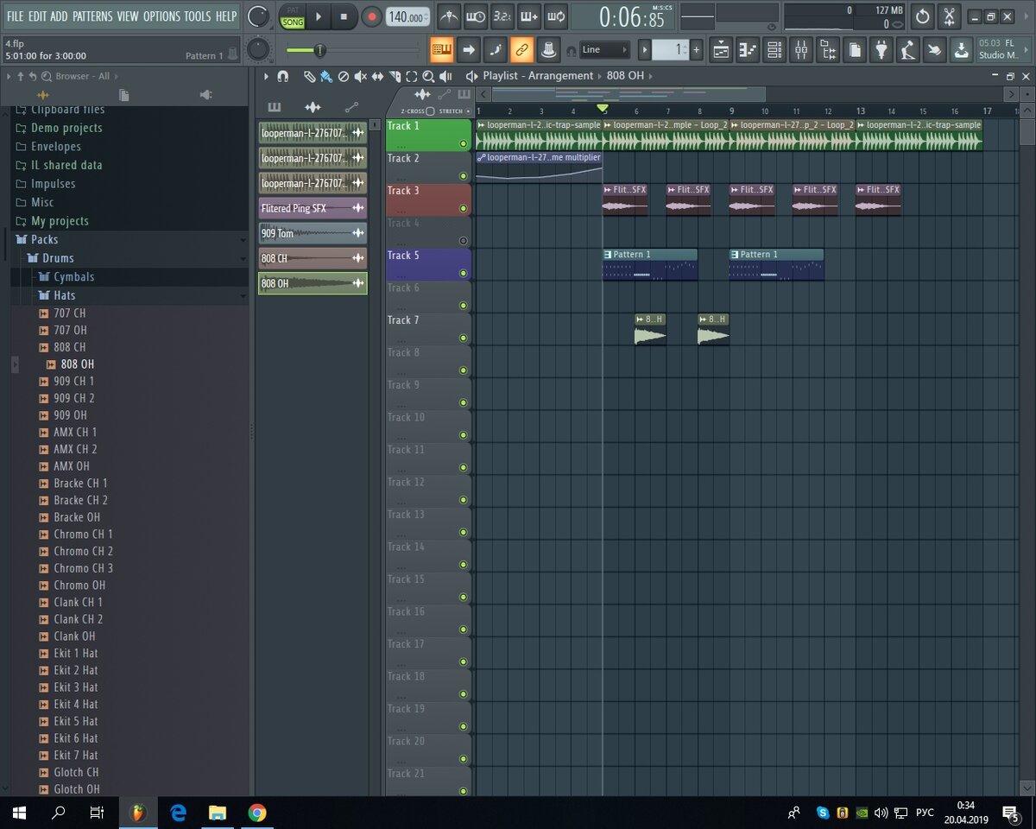
Task: Open the OPTIONS menu
Action: tap(161, 16)
